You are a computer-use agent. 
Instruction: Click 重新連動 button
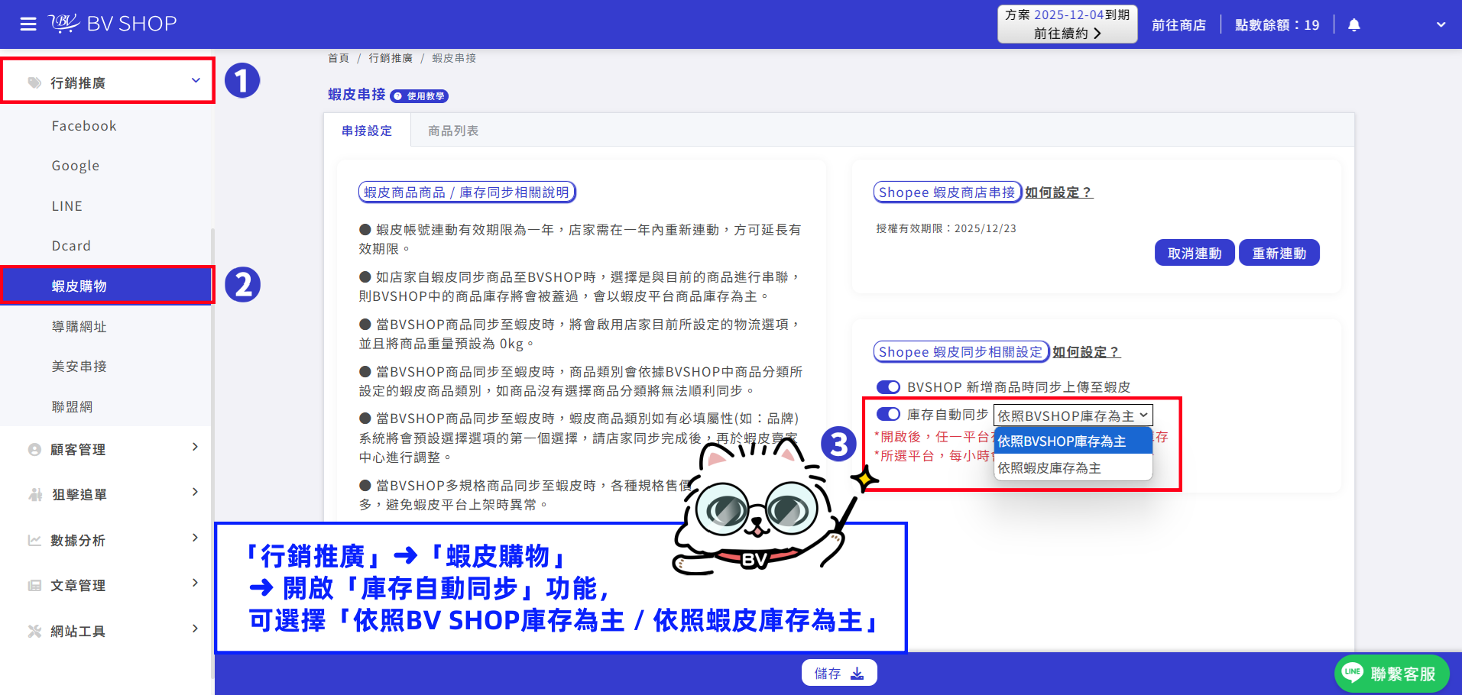tap(1279, 253)
